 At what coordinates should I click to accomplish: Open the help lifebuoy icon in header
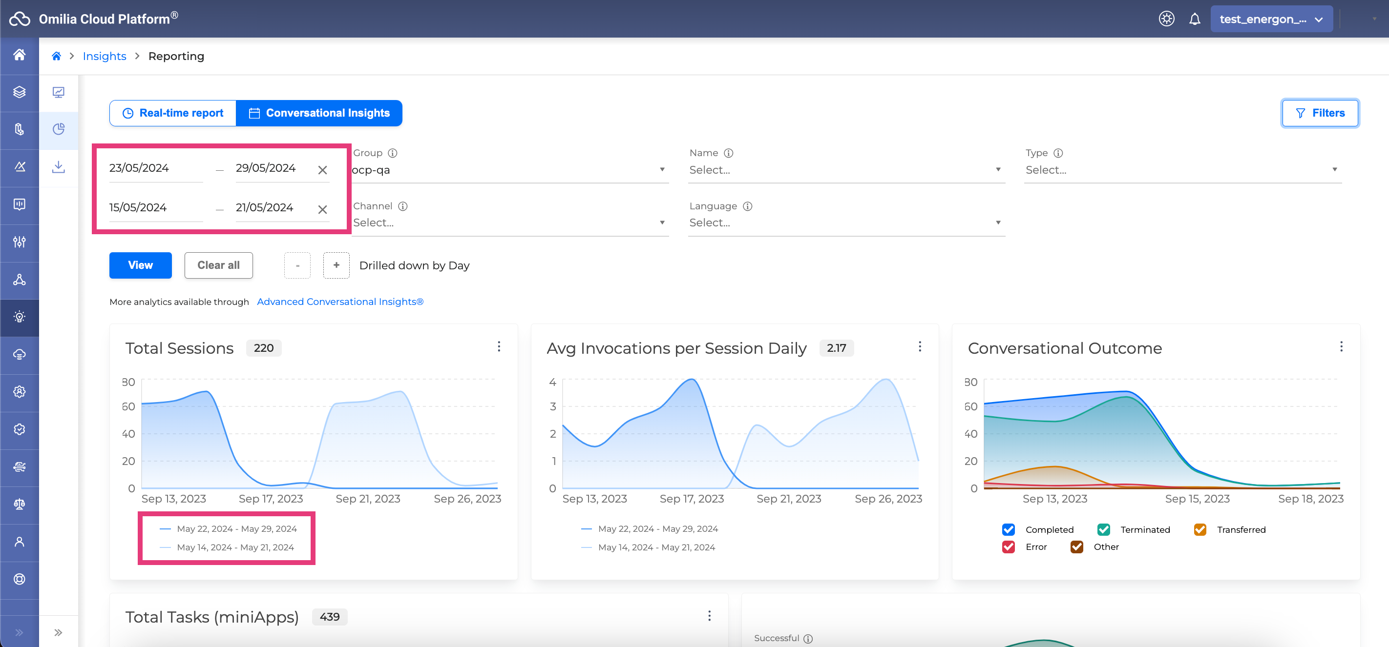tap(1166, 20)
